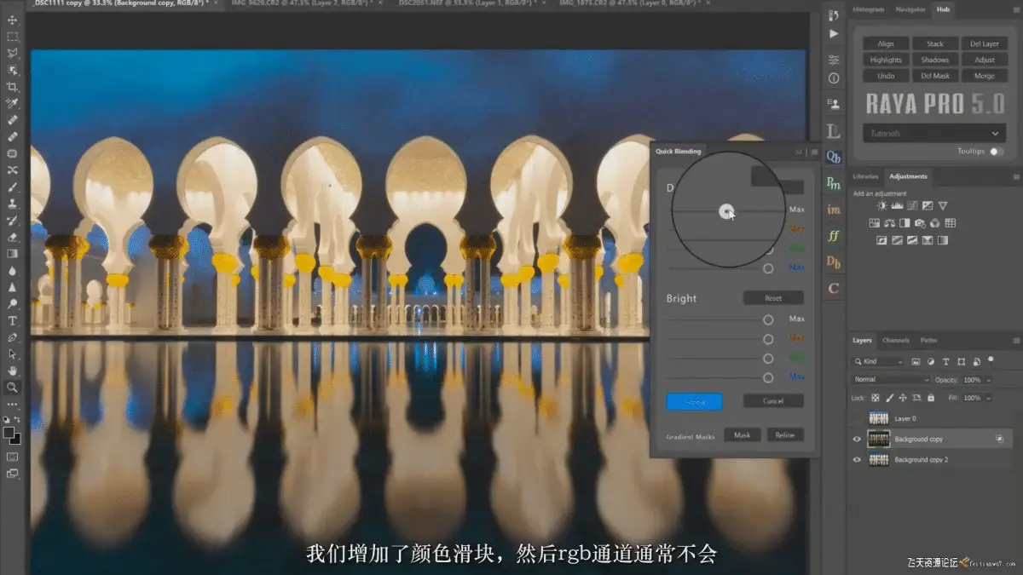Image resolution: width=1023 pixels, height=575 pixels.
Task: Select the Crop tool
Action: pyautogui.click(x=13, y=87)
